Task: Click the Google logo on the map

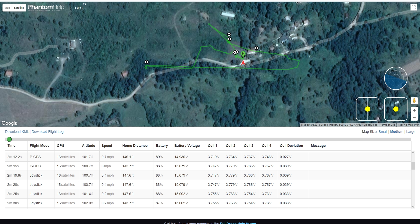Action: click(x=9, y=123)
